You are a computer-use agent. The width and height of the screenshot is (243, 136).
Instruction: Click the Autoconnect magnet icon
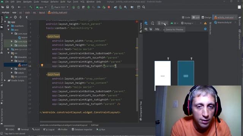pyautogui.click(x=151, y=29)
